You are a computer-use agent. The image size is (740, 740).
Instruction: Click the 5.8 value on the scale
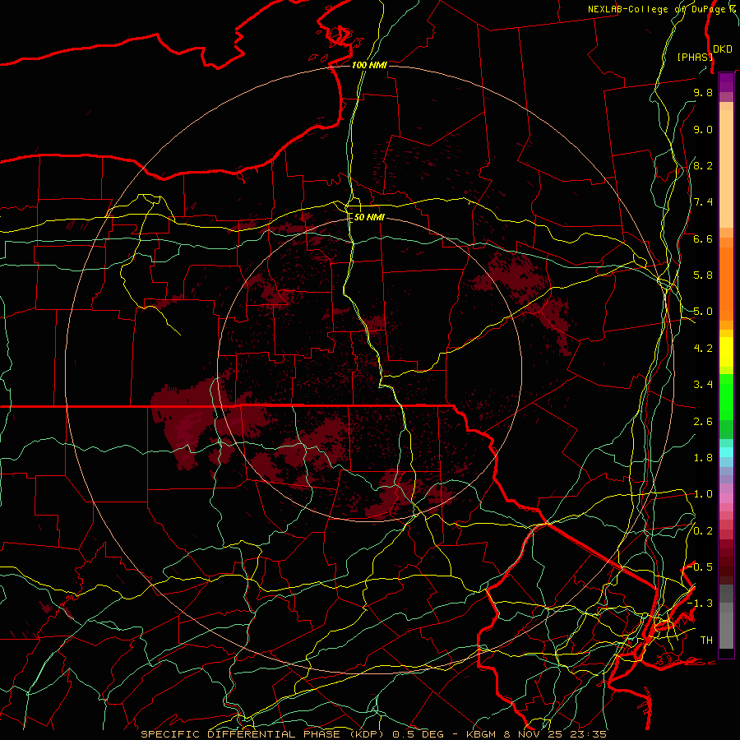coord(703,275)
